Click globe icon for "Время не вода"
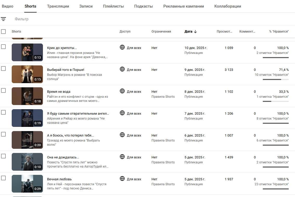 (122, 91)
